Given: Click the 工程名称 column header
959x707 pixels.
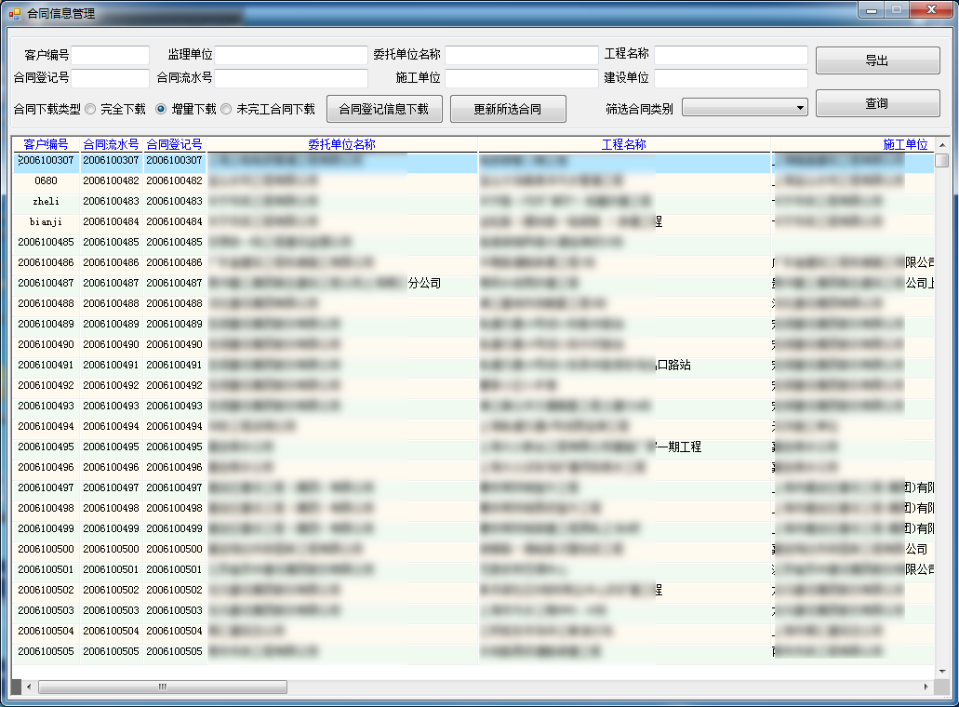Looking at the screenshot, I should coord(623,144).
